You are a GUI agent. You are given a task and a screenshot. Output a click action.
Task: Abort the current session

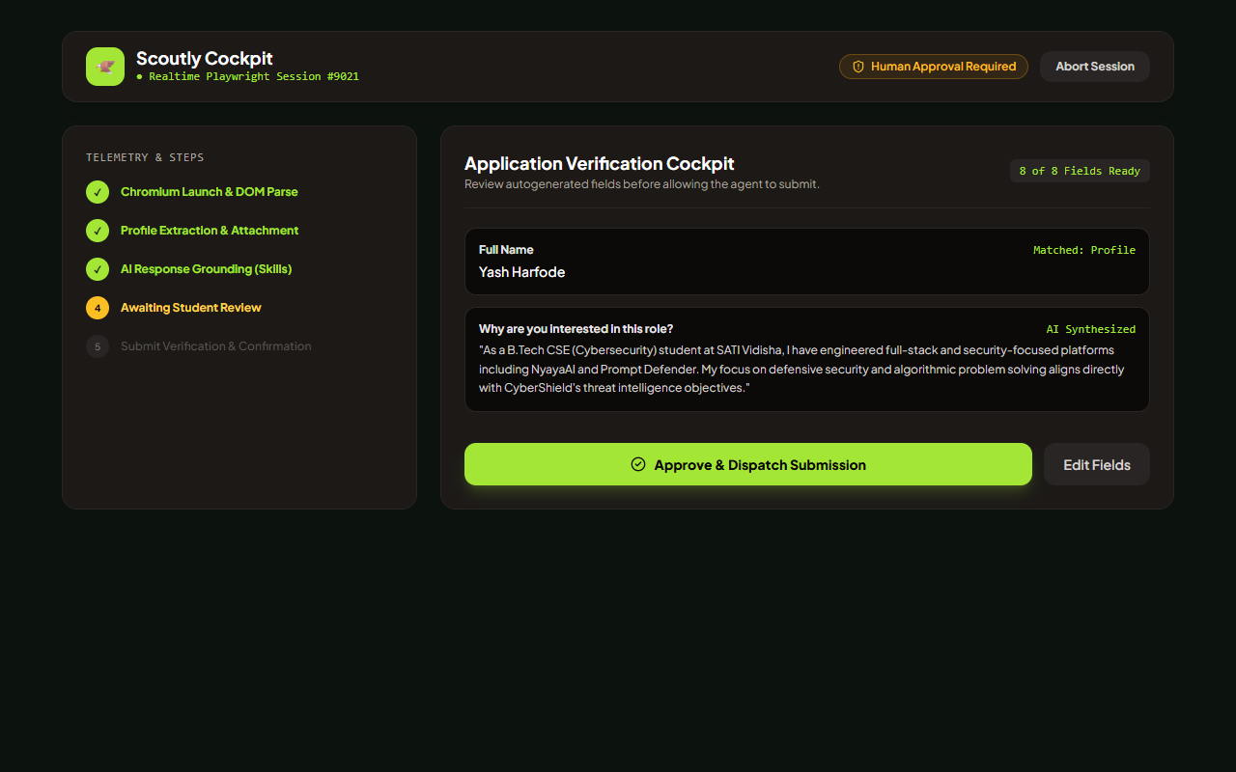pyautogui.click(x=1095, y=67)
